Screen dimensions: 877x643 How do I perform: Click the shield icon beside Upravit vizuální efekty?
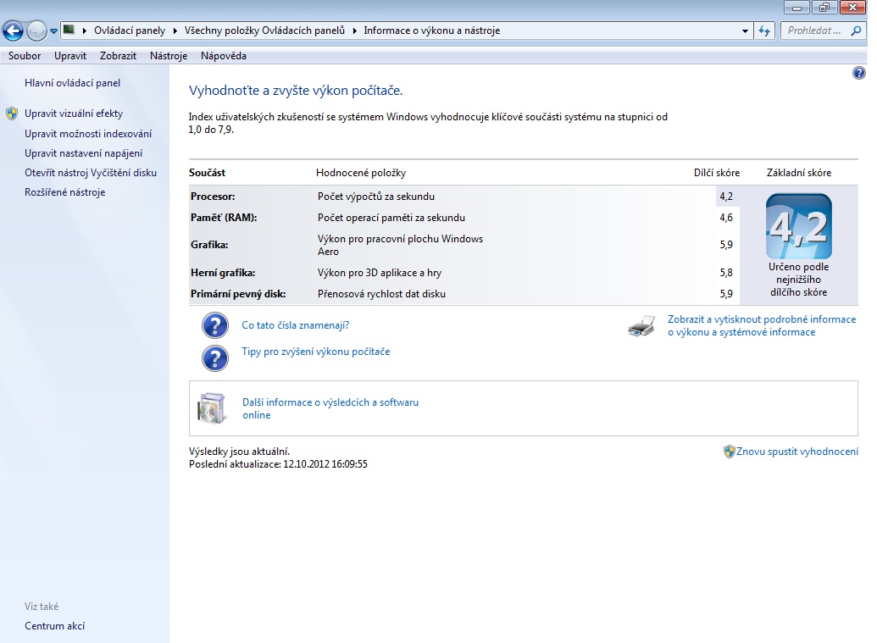(x=12, y=114)
